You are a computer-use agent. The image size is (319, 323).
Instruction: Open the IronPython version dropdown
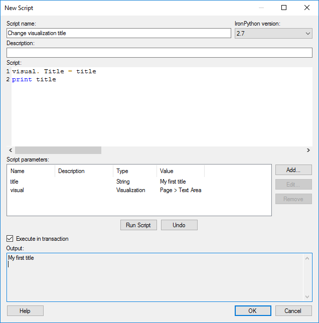click(273, 33)
